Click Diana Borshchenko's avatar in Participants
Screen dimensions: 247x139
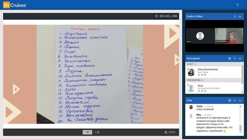(191, 72)
